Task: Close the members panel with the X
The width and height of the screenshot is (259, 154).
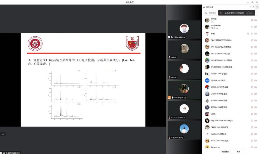Action: [254, 7]
